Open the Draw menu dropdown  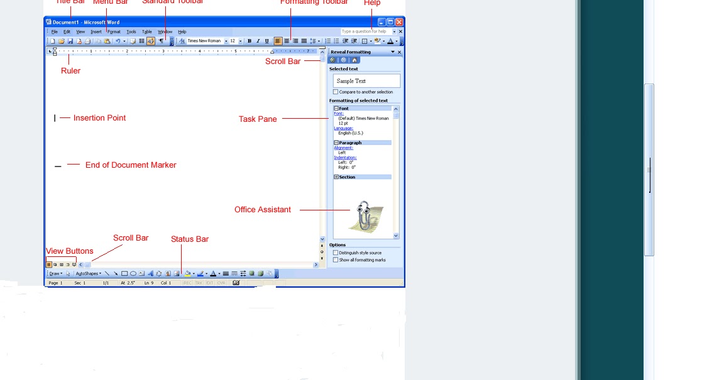[56, 273]
